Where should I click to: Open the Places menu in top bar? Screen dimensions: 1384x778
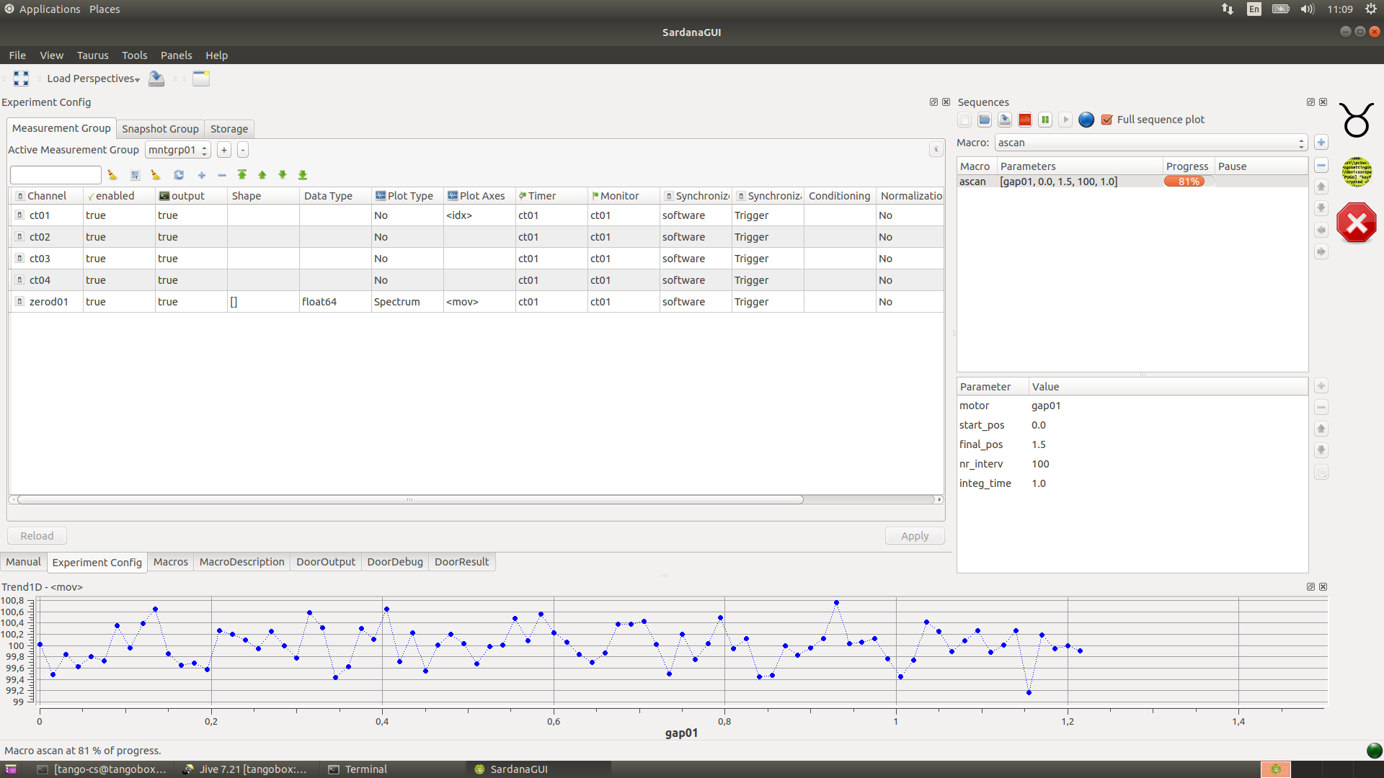(x=105, y=9)
